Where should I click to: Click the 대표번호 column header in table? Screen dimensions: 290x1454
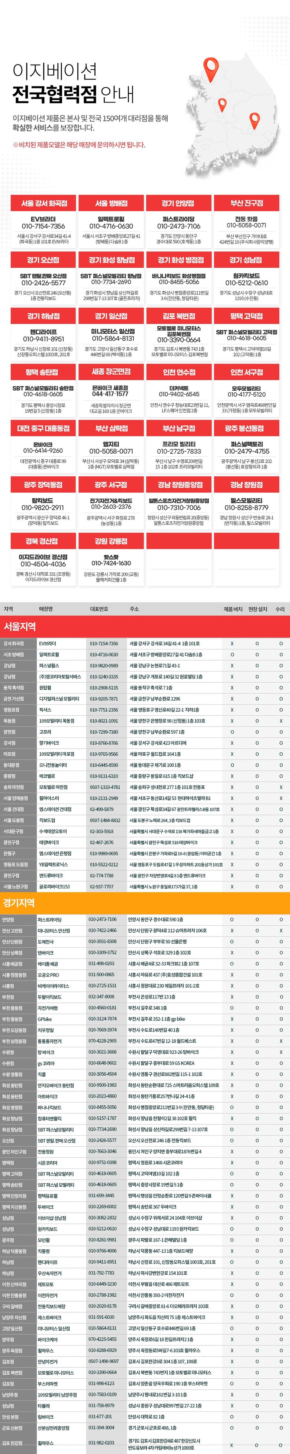coord(99,609)
